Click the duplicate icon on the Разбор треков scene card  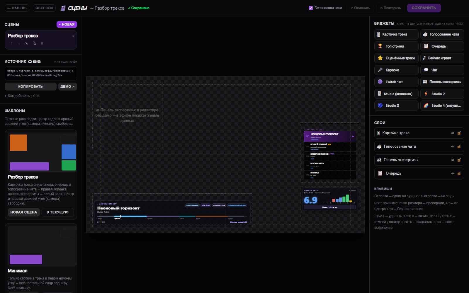34,43
